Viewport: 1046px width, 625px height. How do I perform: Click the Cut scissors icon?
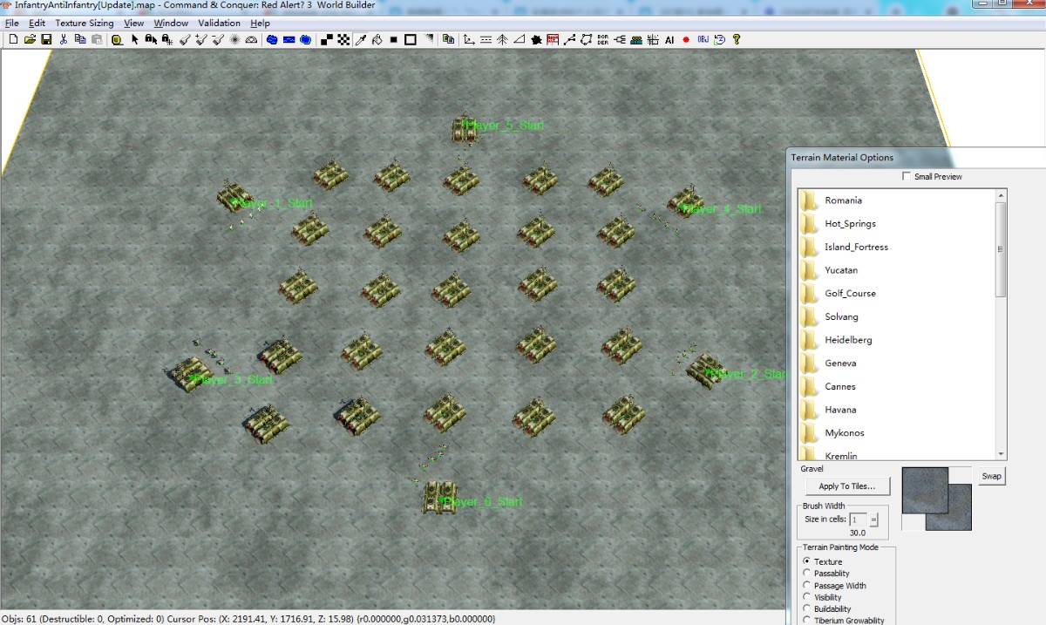pyautogui.click(x=64, y=39)
